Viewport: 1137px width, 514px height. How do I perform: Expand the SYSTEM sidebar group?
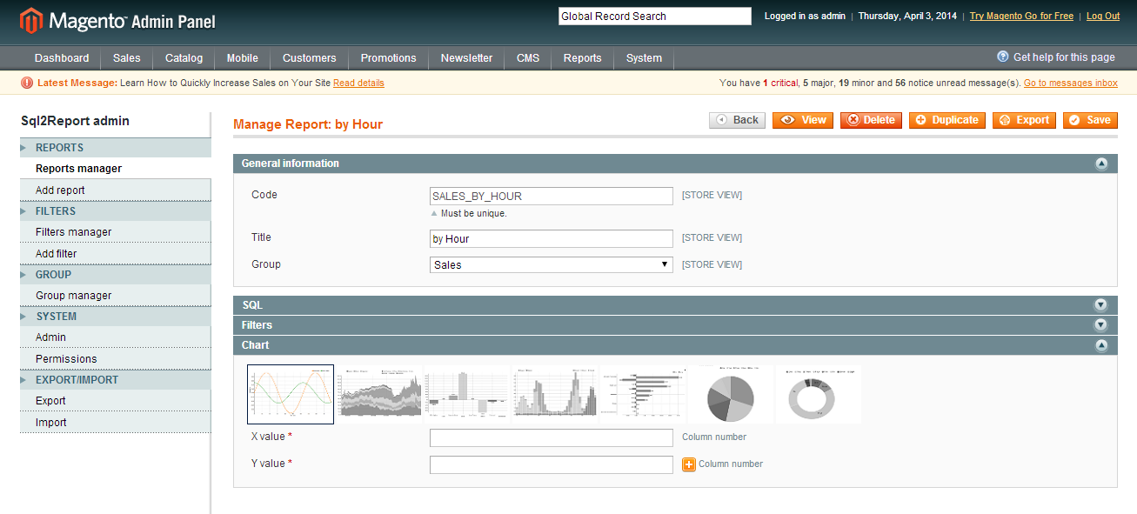(116, 317)
